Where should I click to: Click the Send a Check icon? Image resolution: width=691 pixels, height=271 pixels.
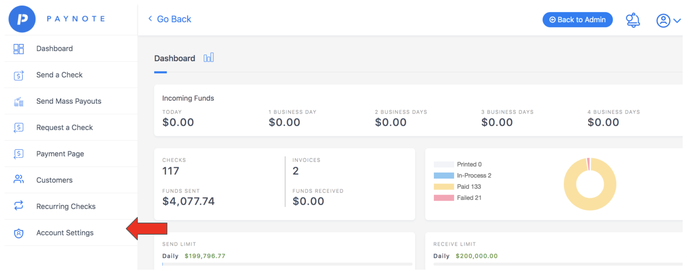[x=18, y=75]
